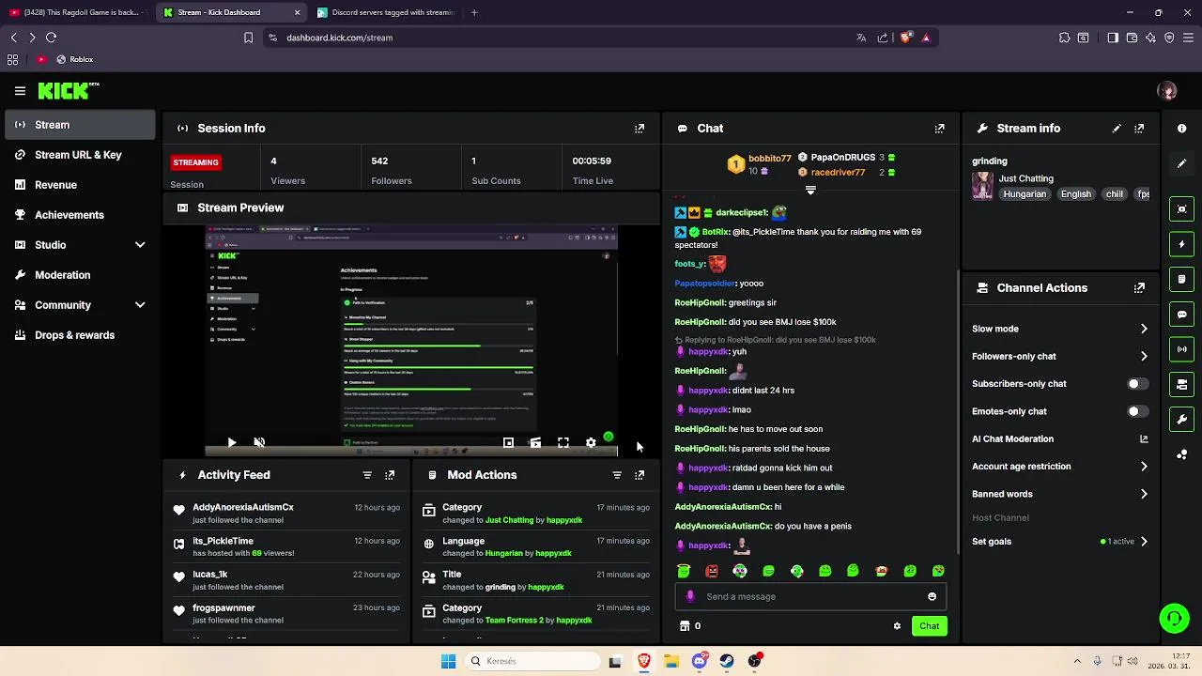The image size is (1202, 676).
Task: Insert the angry red emote
Action: (x=712, y=571)
